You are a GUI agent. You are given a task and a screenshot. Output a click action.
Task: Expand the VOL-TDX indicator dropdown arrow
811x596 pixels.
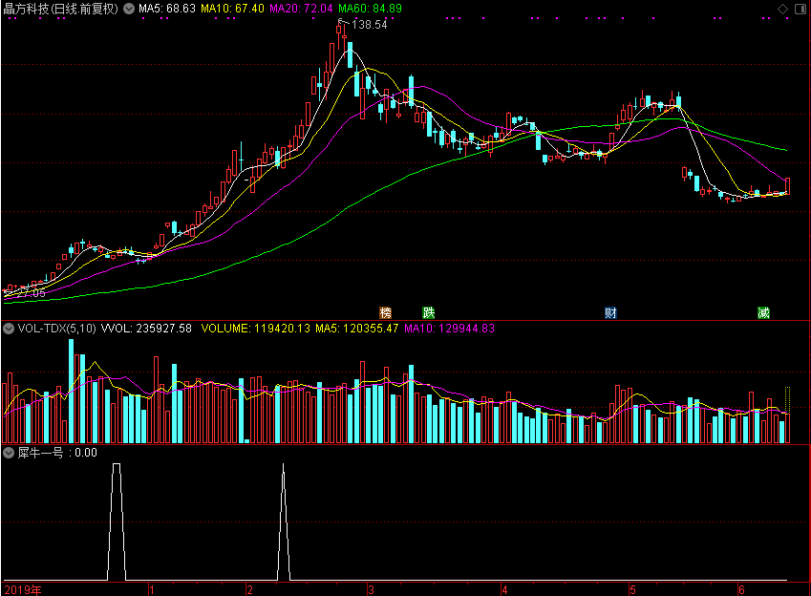[9, 329]
